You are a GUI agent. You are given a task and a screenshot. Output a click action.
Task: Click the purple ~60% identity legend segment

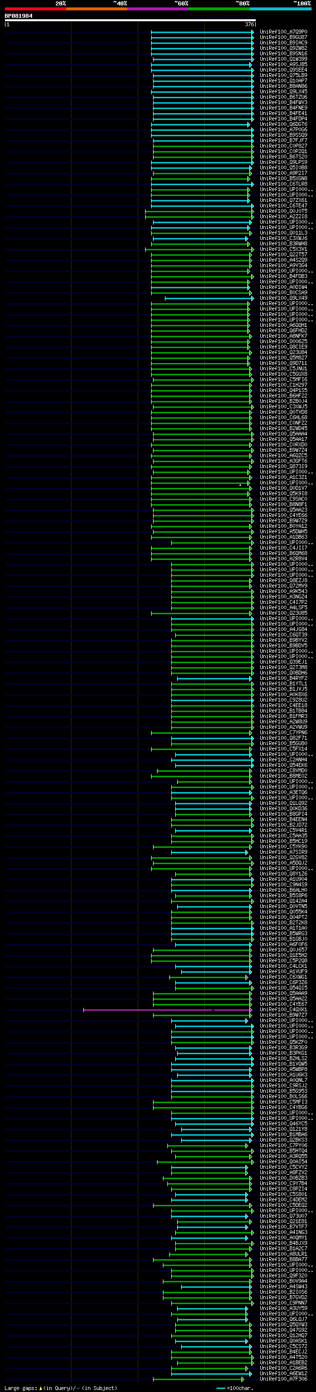(x=158, y=9)
